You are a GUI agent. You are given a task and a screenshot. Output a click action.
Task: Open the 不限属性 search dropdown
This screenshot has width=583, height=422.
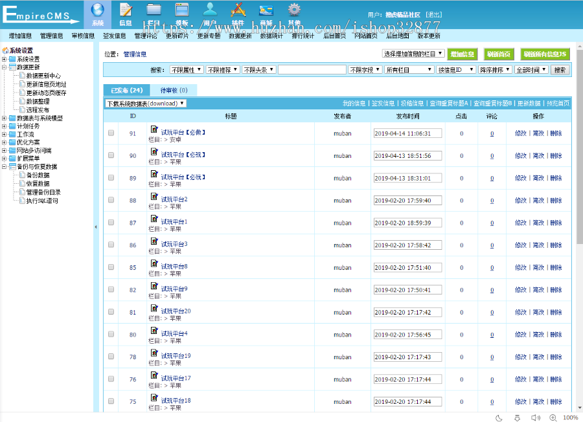(x=187, y=70)
